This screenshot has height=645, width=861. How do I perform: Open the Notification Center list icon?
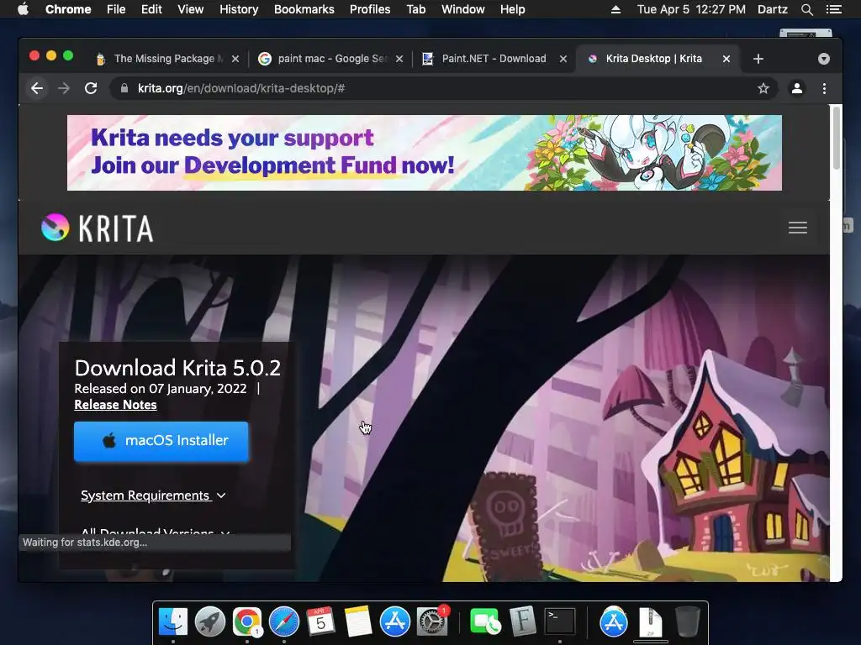click(x=833, y=9)
